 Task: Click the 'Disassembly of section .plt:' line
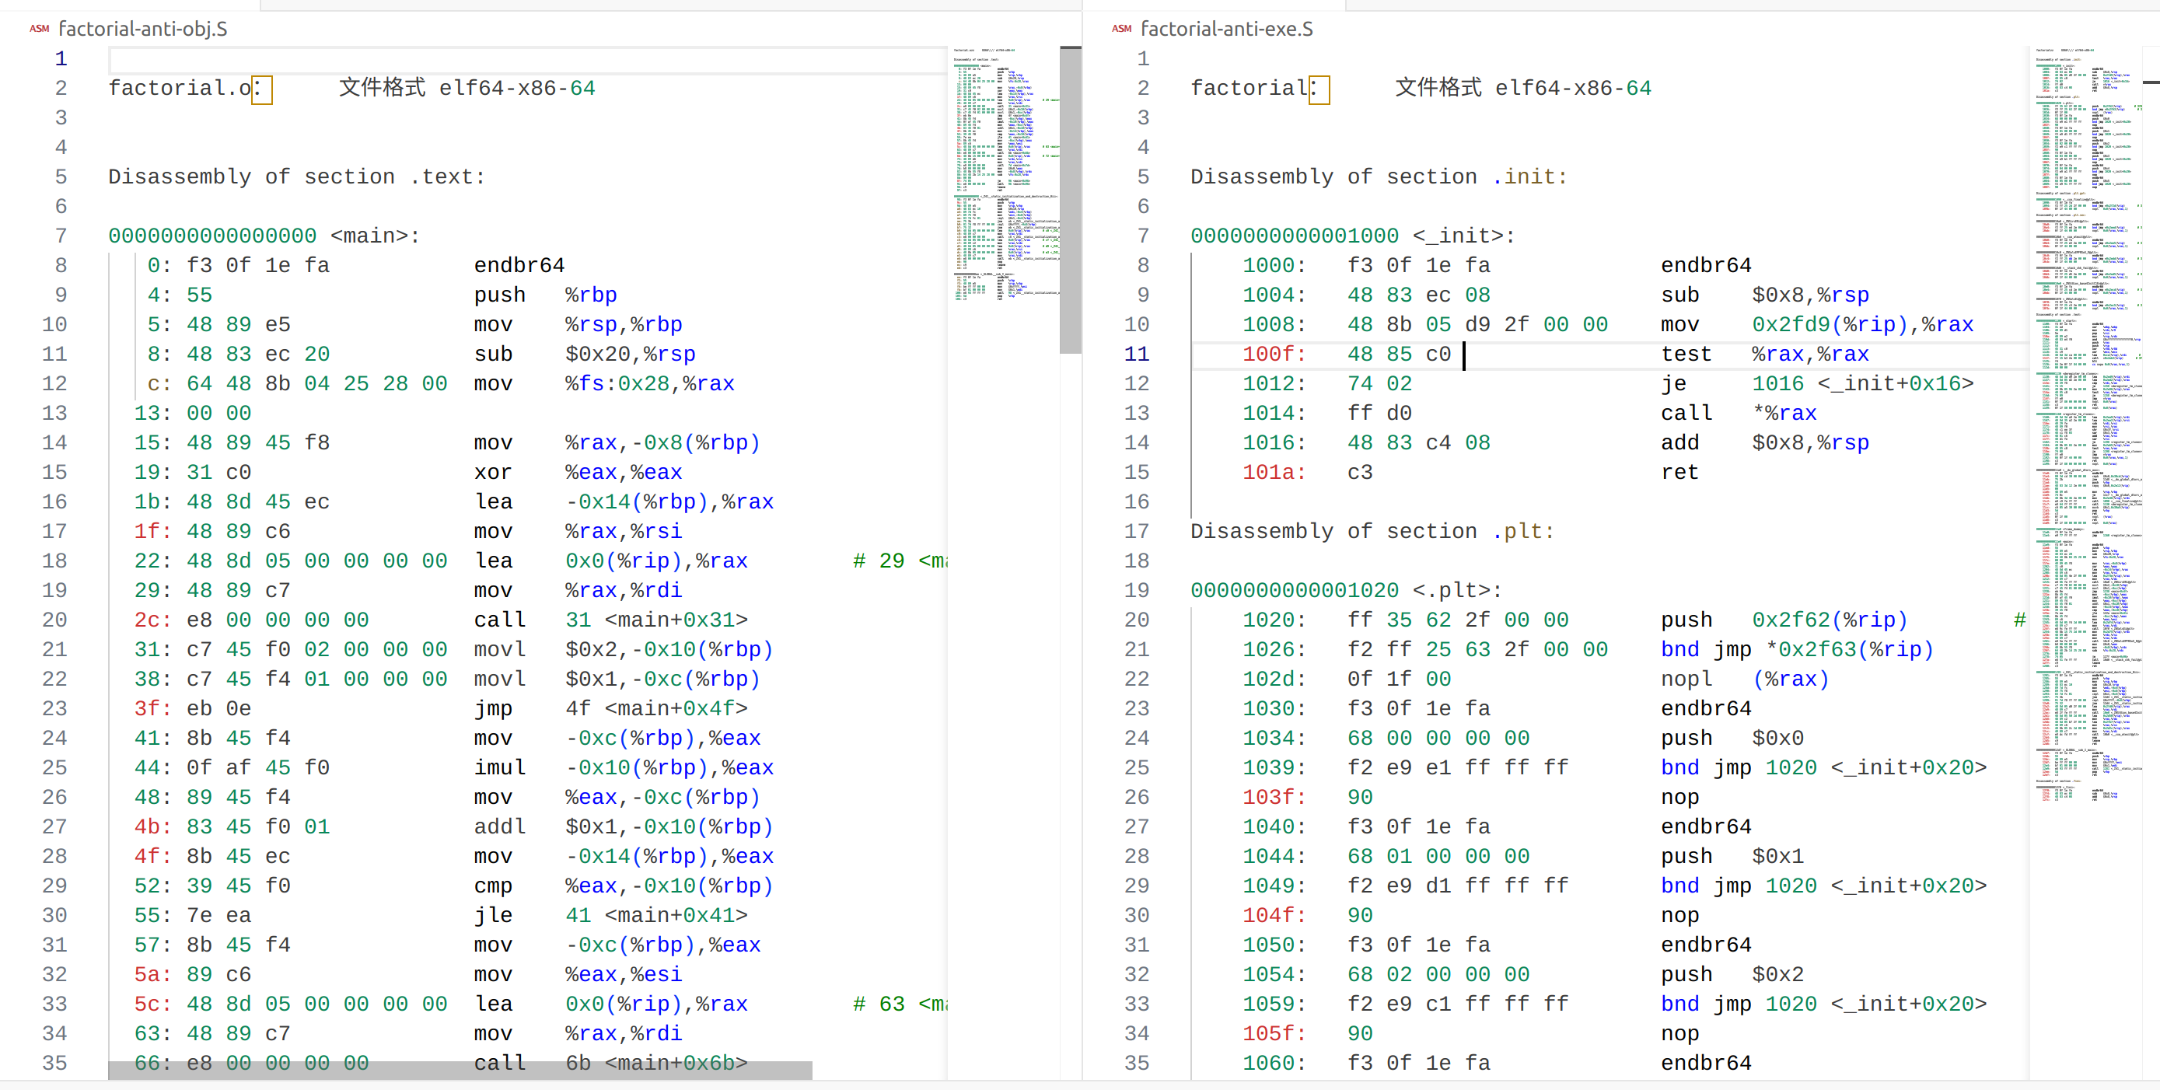(1372, 531)
